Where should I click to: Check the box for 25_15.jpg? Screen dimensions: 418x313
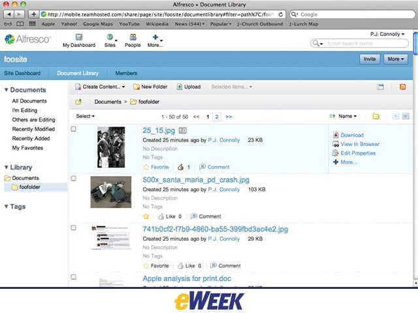74,129
